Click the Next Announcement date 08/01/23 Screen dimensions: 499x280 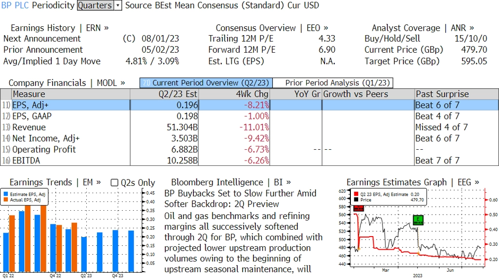(x=160, y=39)
